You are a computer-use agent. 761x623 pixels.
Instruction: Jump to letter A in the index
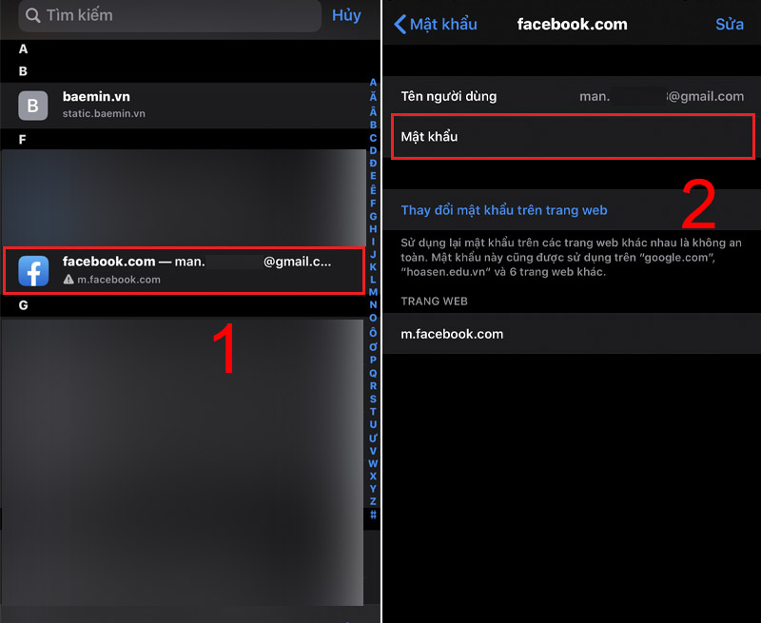pyautogui.click(x=373, y=83)
